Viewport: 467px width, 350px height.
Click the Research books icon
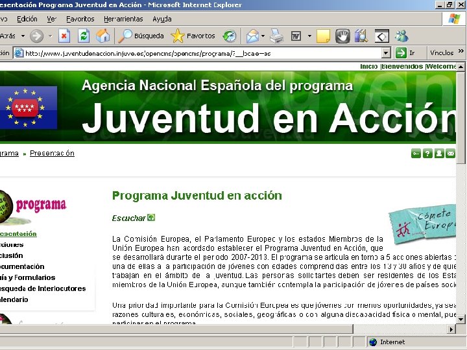tap(361, 36)
